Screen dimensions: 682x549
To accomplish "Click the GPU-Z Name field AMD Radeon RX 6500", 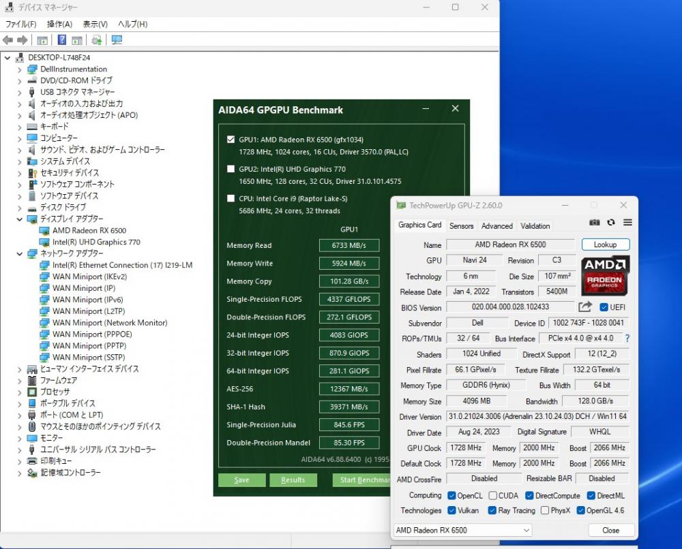I will pyautogui.click(x=510, y=245).
